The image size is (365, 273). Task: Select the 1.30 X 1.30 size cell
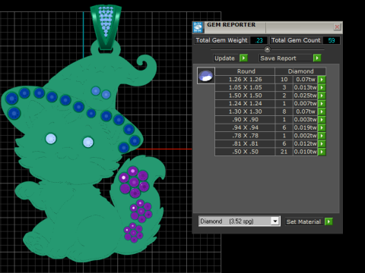(x=245, y=111)
